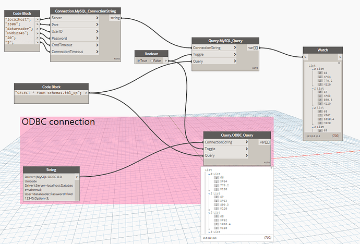Image resolution: width=360 pixels, height=244 pixels.
Task: Click value XP63 in Watch node list
Action: point(327,96)
